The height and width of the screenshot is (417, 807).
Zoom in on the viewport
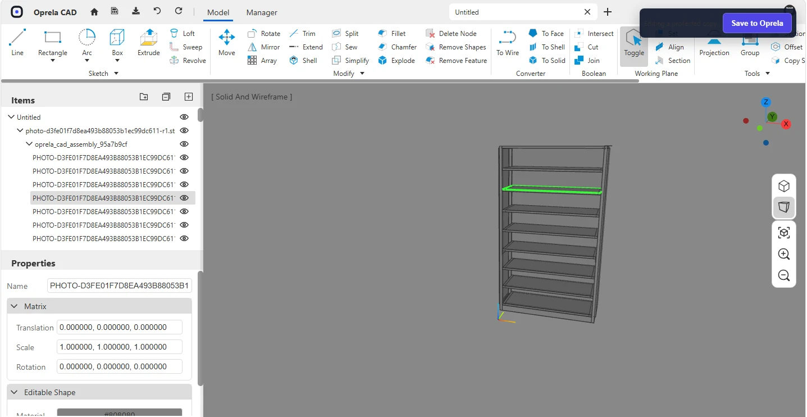pyautogui.click(x=784, y=254)
